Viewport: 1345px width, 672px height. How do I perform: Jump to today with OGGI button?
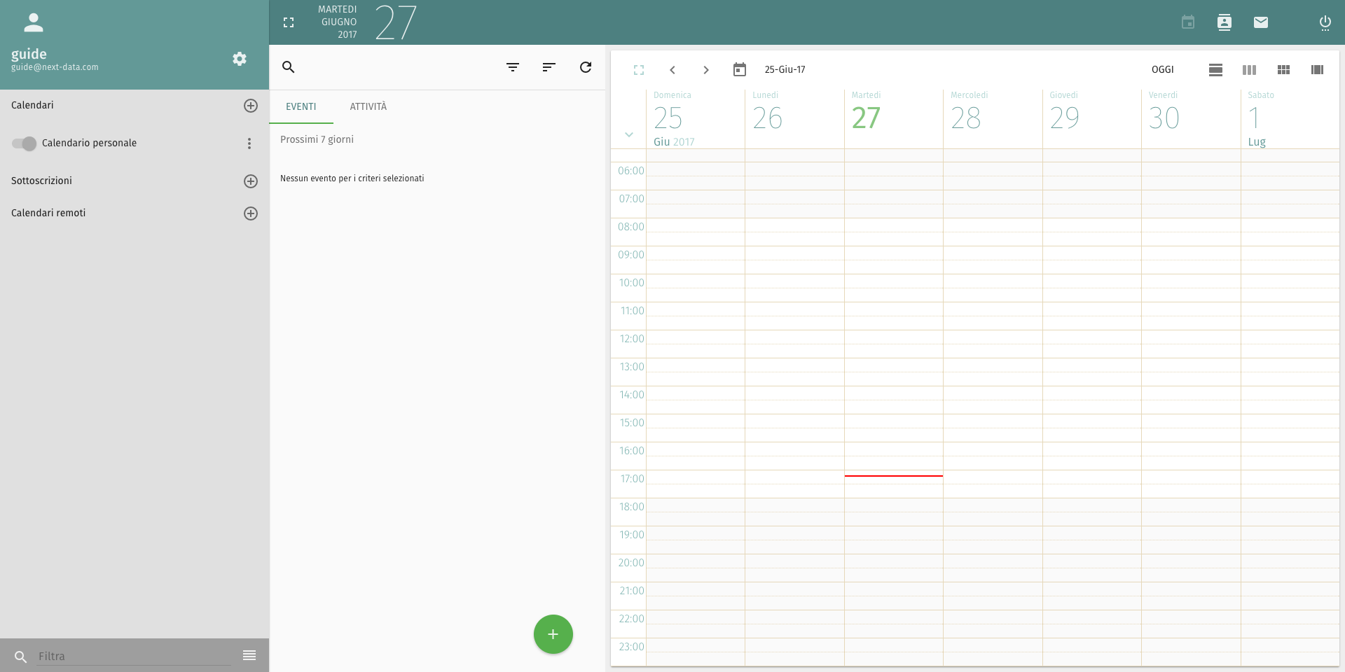(1163, 69)
